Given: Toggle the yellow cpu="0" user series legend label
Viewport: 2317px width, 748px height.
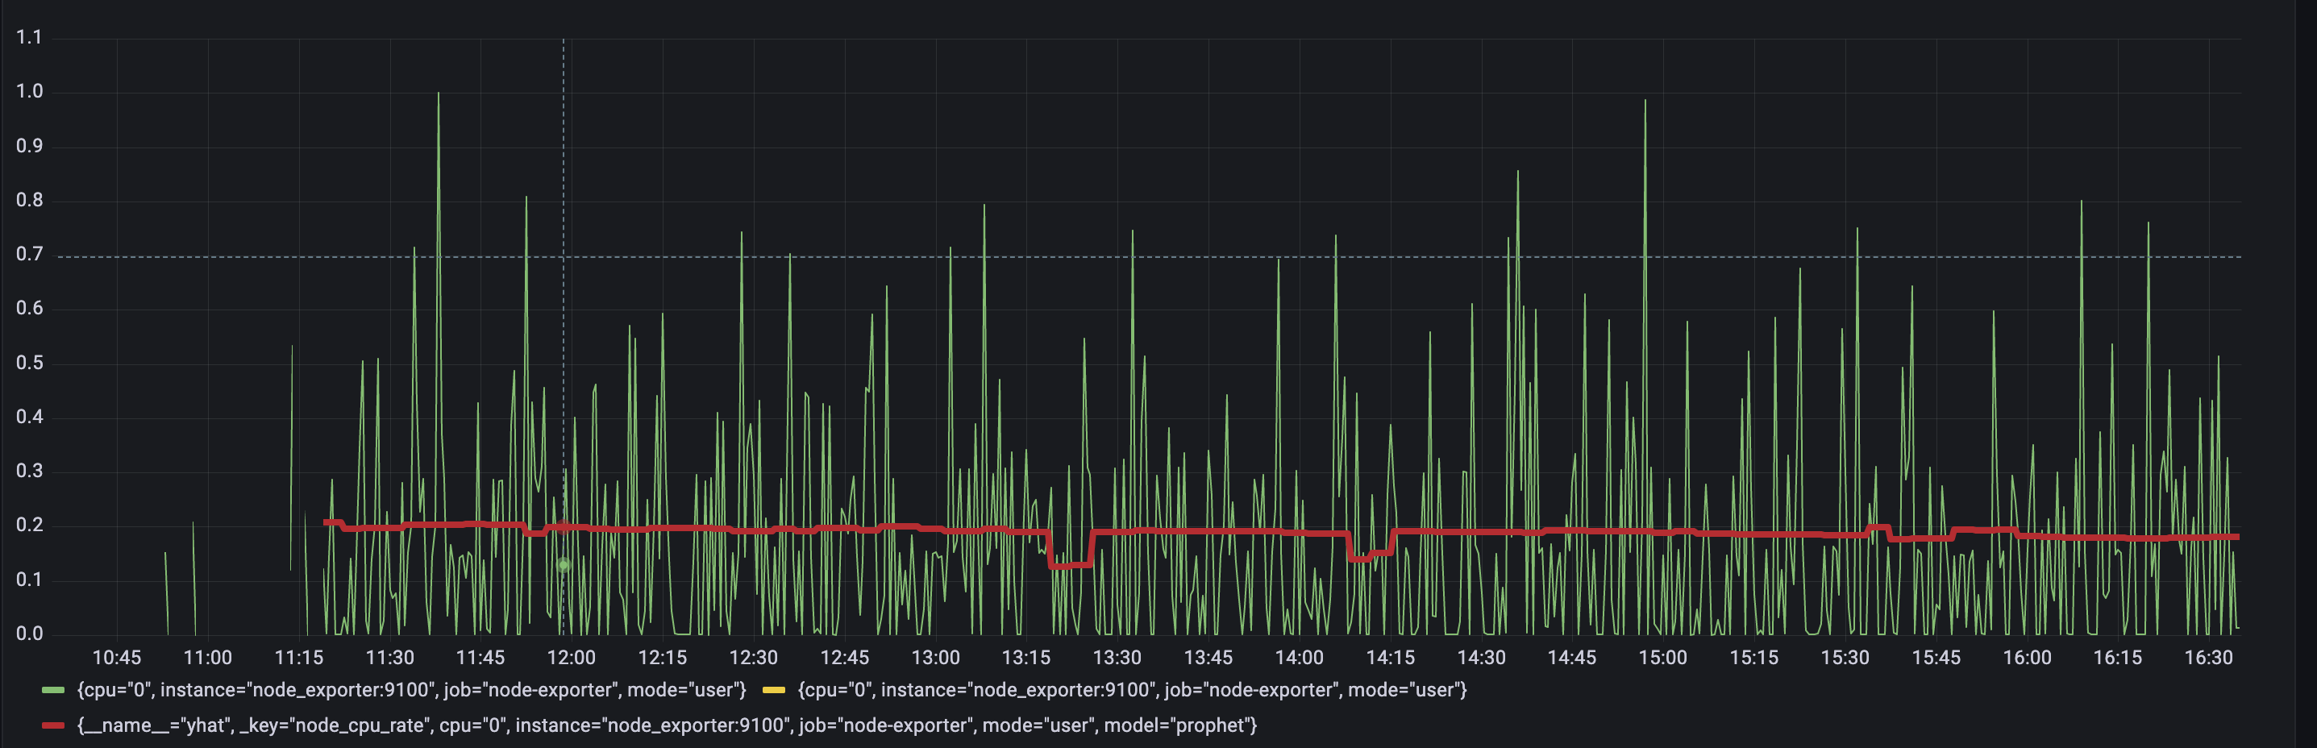Looking at the screenshot, I should click(x=1133, y=691).
